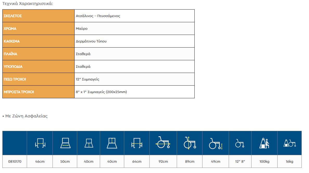Click the seat icon with horizontal arrow above 50cm
The image size is (309, 173).
point(65,143)
